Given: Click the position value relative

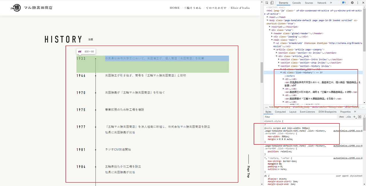Looking at the screenshot, I should pyautogui.click(x=285, y=151).
